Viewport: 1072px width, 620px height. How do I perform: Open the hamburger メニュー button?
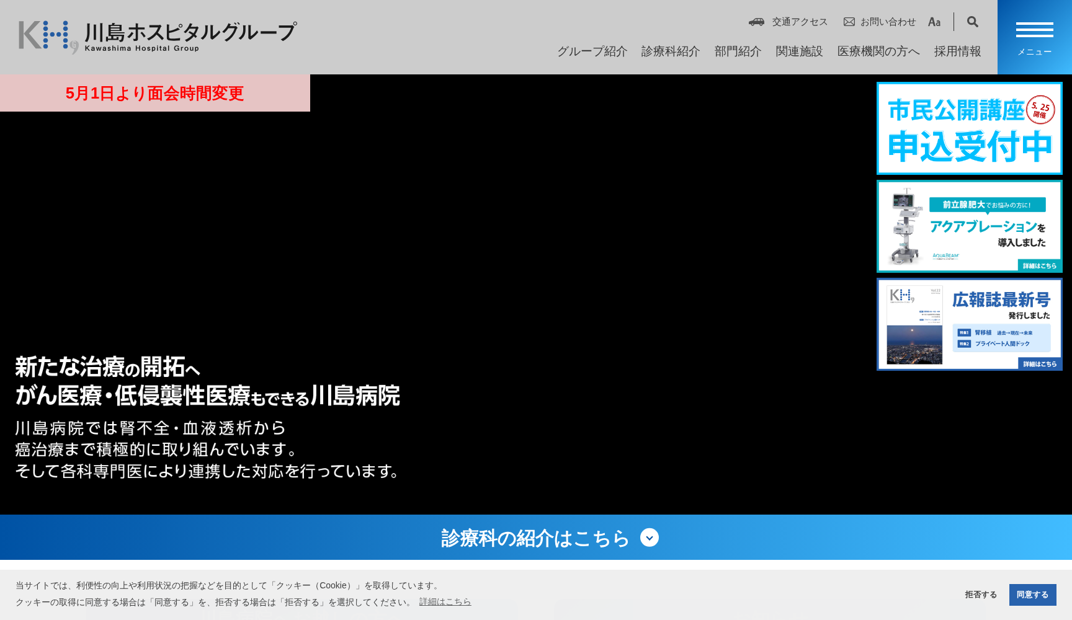(x=1034, y=37)
